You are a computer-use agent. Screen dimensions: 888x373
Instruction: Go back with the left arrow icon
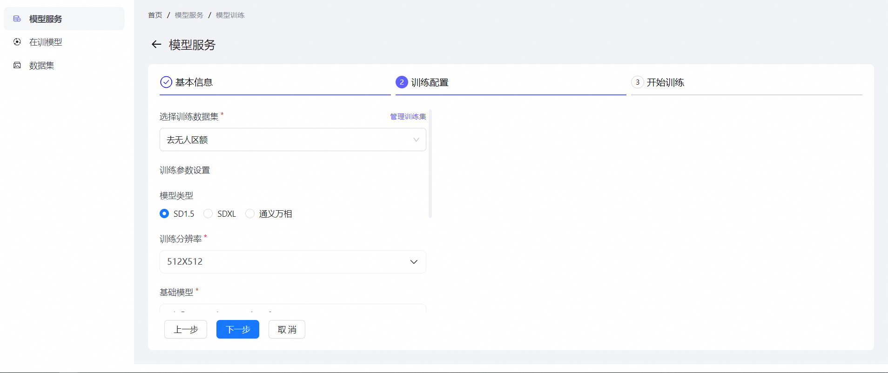(x=156, y=44)
